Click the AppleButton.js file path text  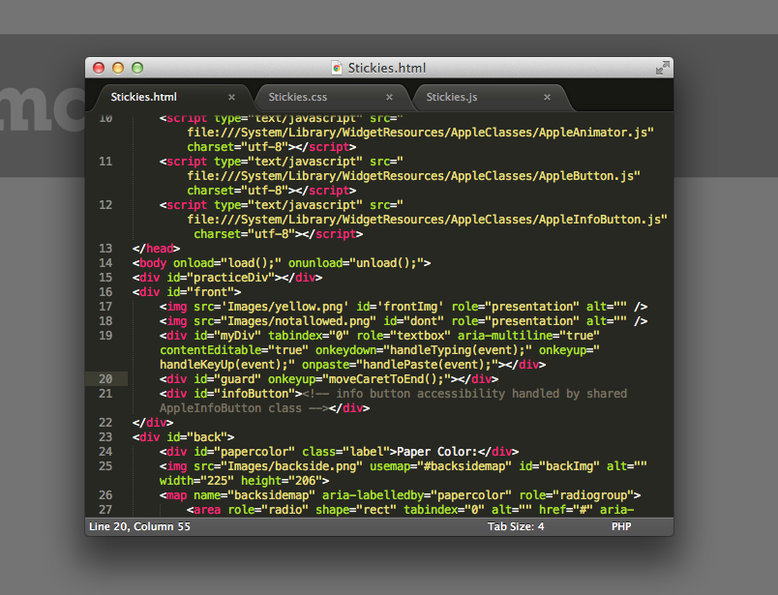tap(413, 176)
